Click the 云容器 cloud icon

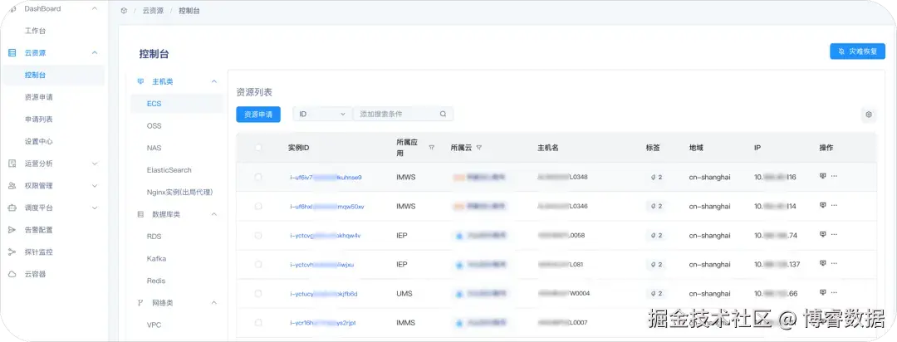tap(12, 275)
